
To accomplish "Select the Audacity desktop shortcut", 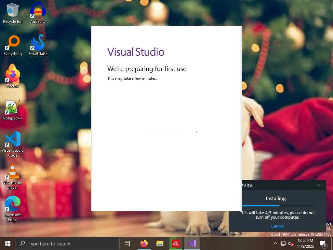I will point(38,13).
